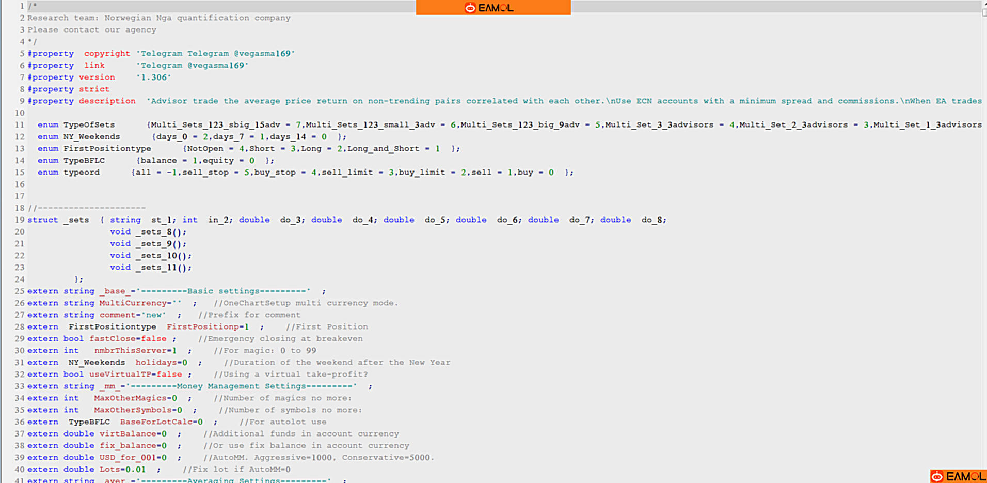The height and width of the screenshot is (483, 987).
Task: Click the version string '1.306' on line 7
Action: 153,77
